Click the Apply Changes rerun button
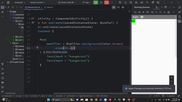 pyautogui.click(x=96, y=3)
